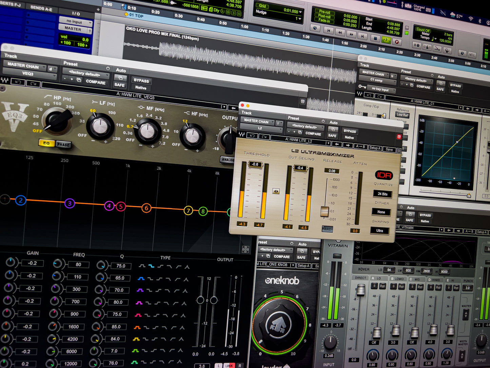
Task: Click the Bluetooth icon in macOS menu bar
Action: tap(480, 21)
